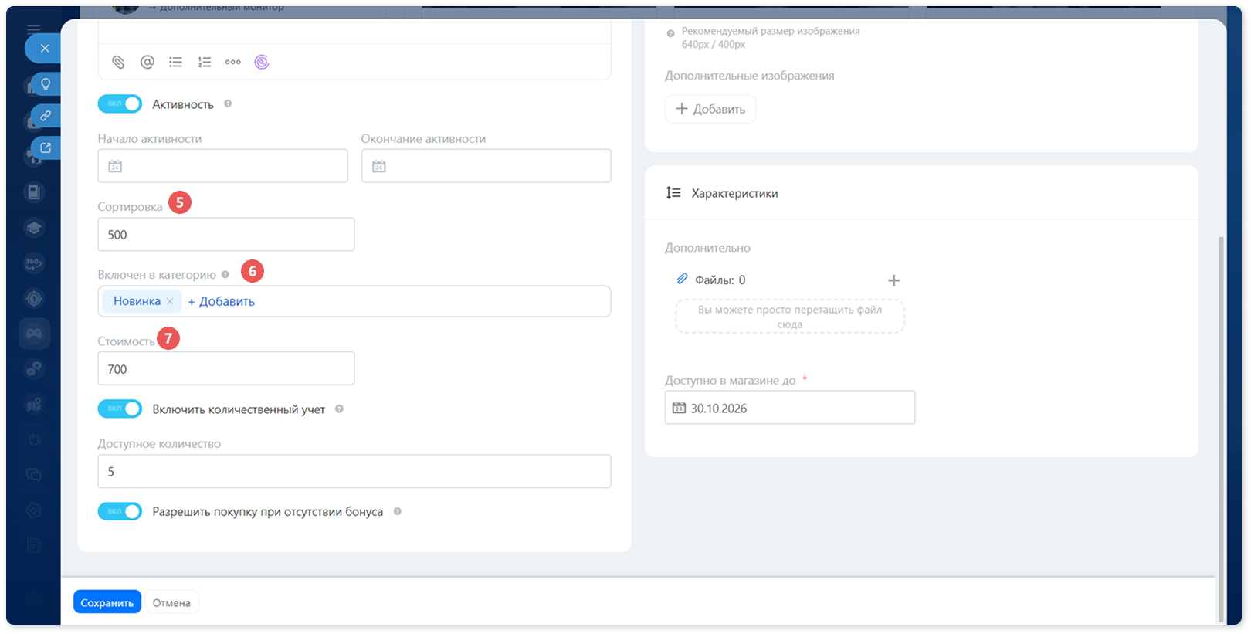Toggle Разрешить покупку при отсутствии бонуса
Image resolution: width=1251 pixels, height=634 pixels.
(x=120, y=511)
